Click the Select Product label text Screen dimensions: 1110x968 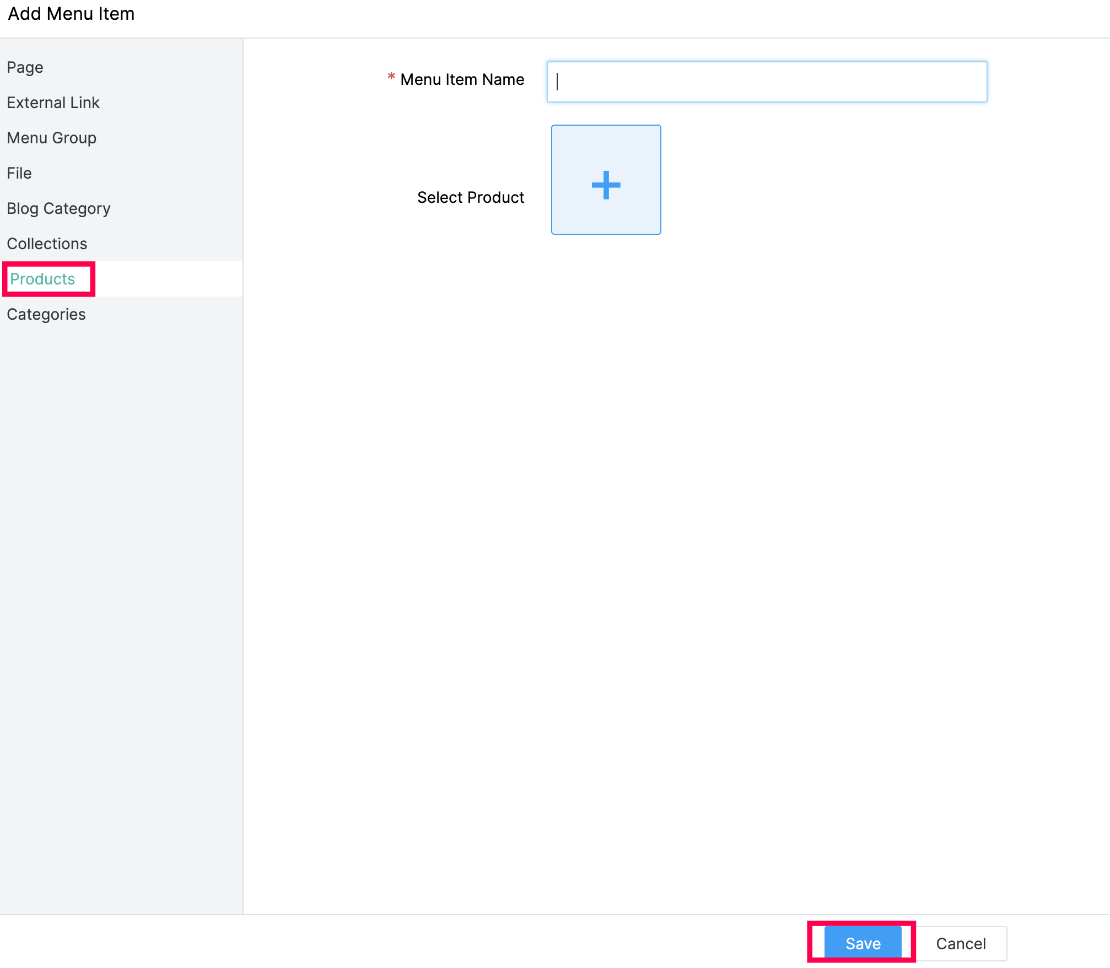pos(470,197)
